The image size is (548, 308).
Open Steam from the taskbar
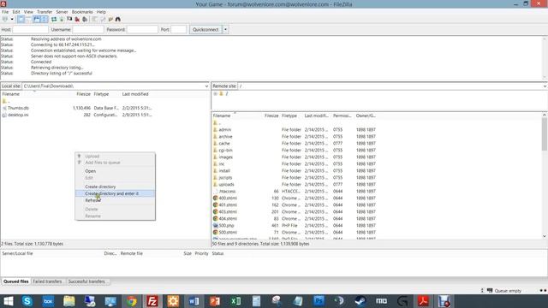(360, 301)
